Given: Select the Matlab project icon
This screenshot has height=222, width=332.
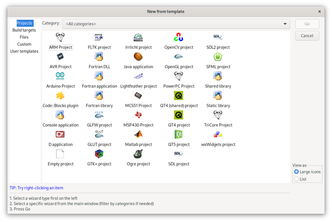Looking at the screenshot, I should (x=138, y=135).
